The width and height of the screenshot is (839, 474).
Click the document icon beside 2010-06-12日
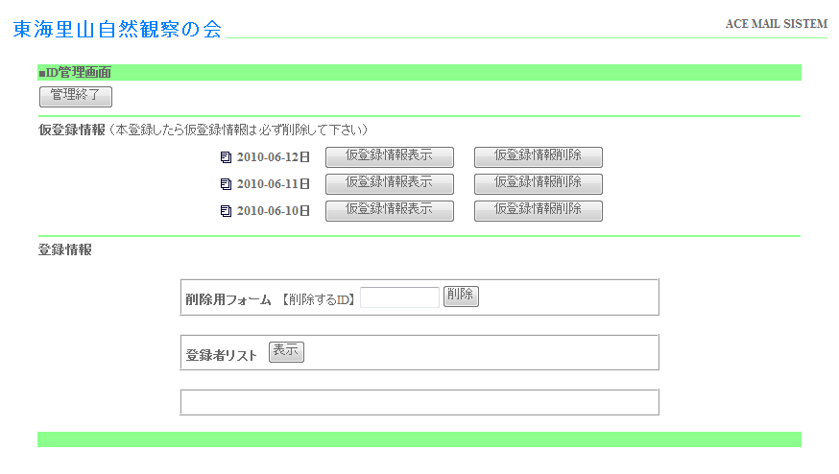227,157
